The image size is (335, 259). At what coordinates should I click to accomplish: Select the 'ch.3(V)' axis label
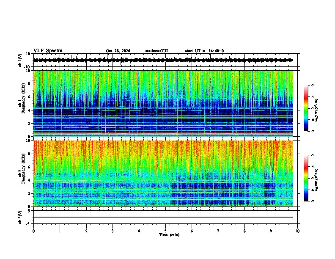pos(20,217)
